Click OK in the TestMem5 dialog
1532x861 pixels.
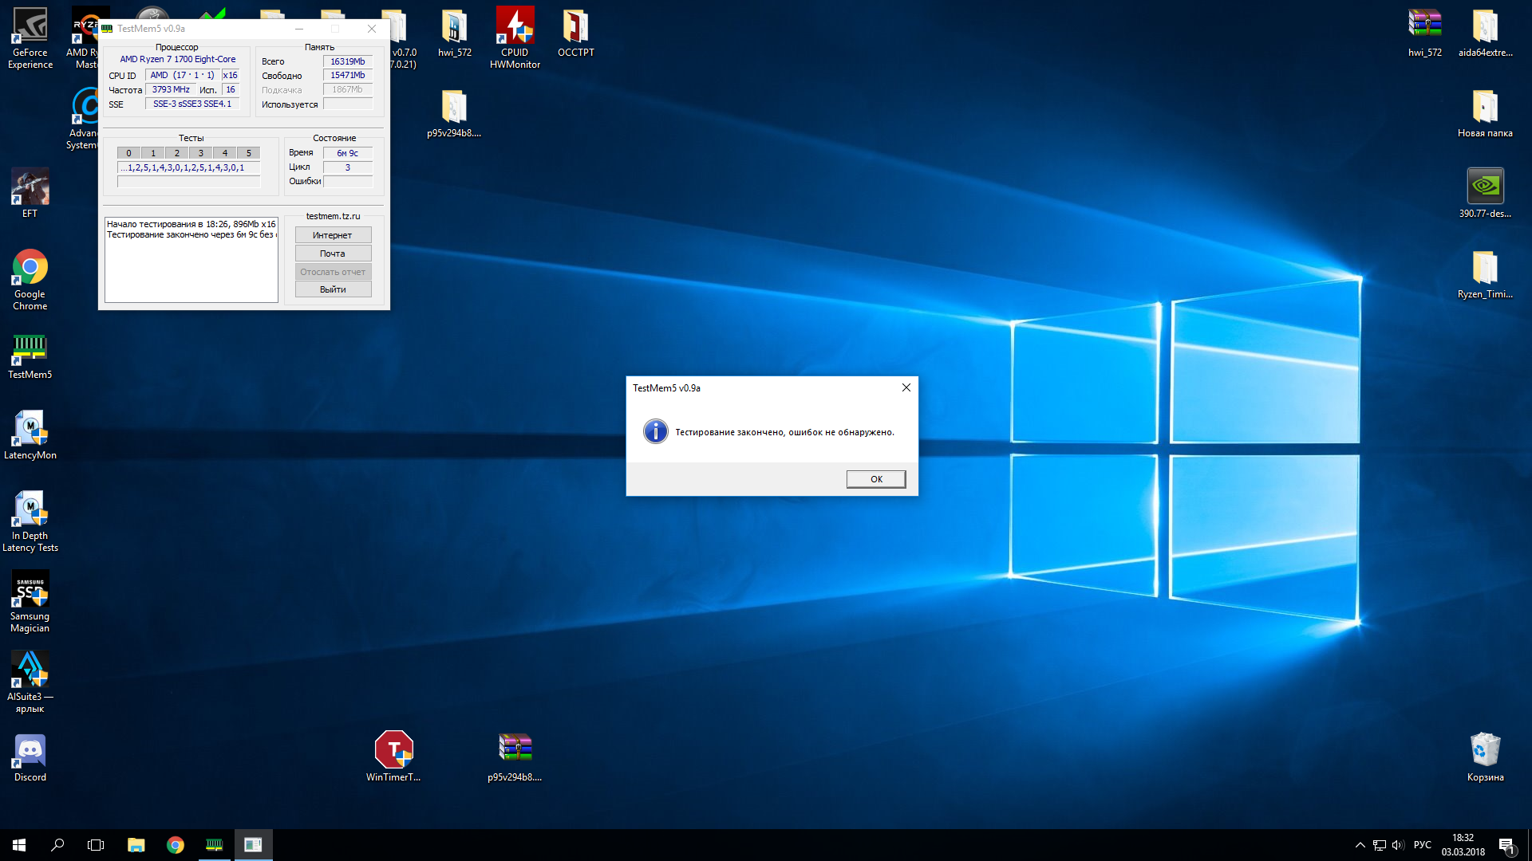875,479
